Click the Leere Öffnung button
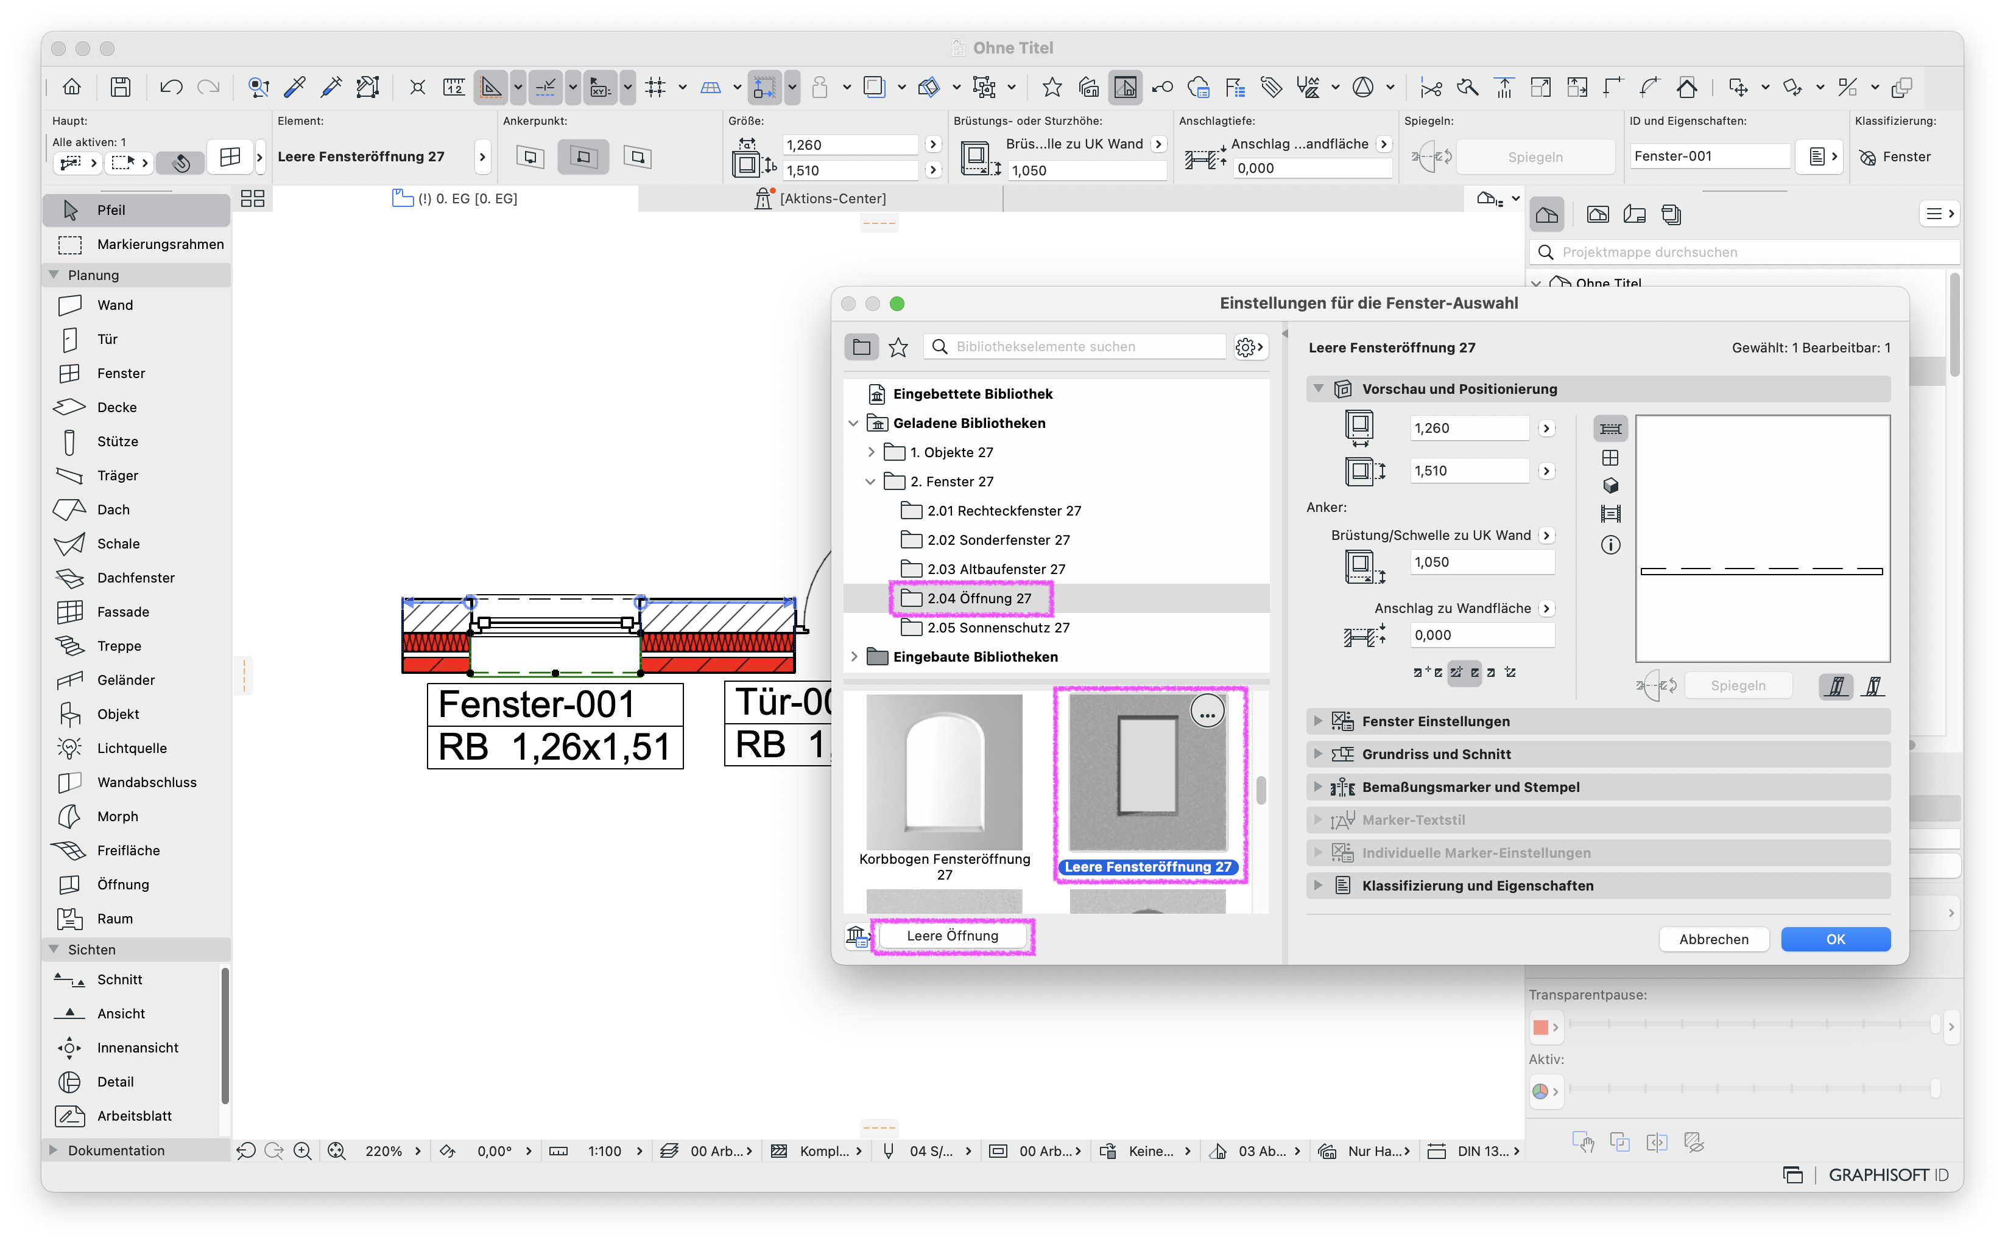 point(953,936)
